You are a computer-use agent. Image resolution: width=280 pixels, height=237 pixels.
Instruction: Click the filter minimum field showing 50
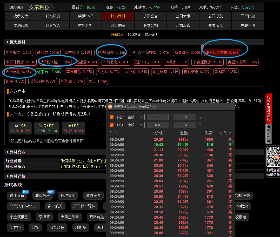point(158,117)
